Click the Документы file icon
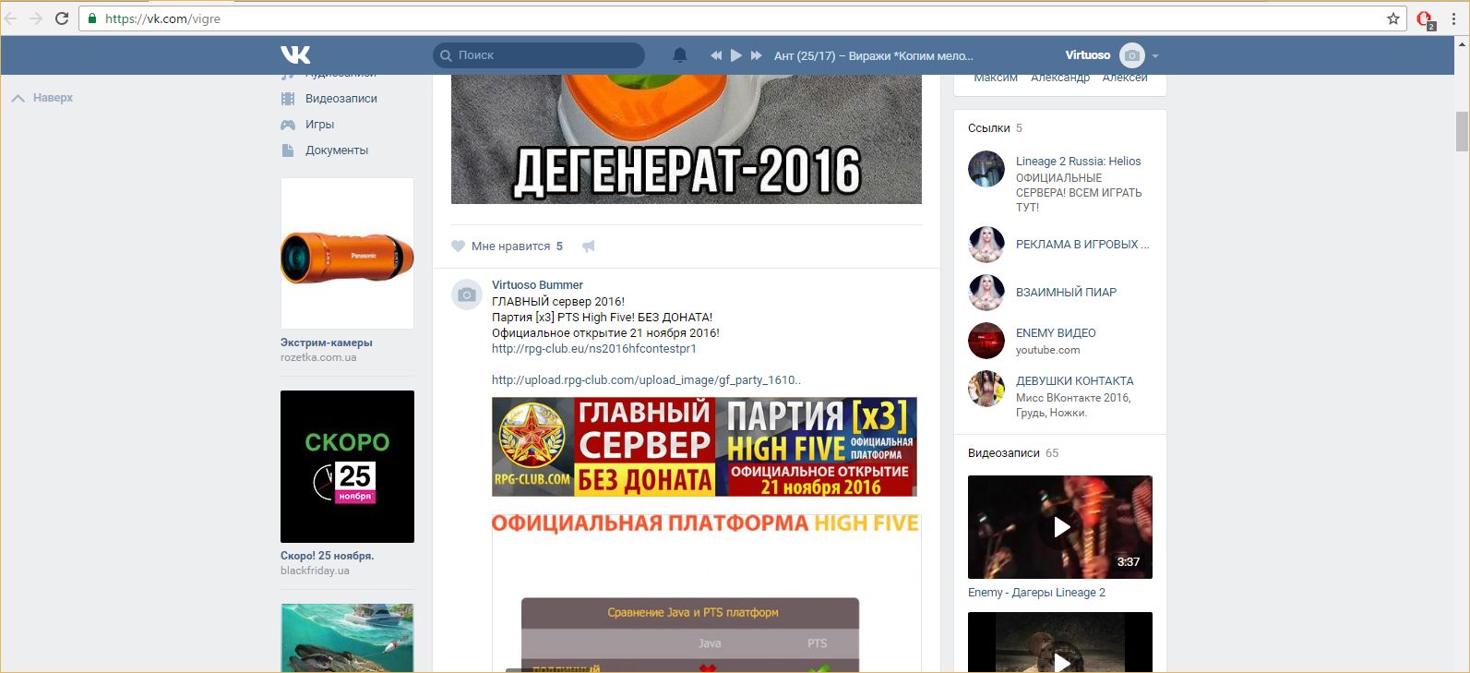Viewport: 1470px width, 673px height. point(288,150)
